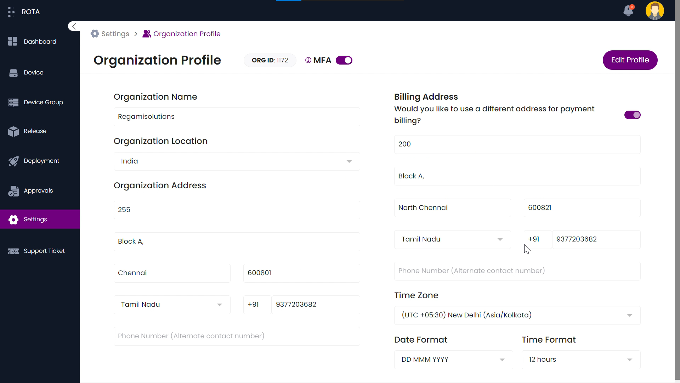This screenshot has height=383, width=680.
Task: Open Approvals using its icon
Action: (x=13, y=190)
